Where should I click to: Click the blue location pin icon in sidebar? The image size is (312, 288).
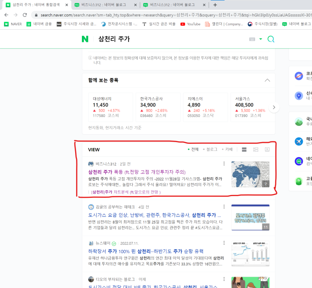point(299,96)
